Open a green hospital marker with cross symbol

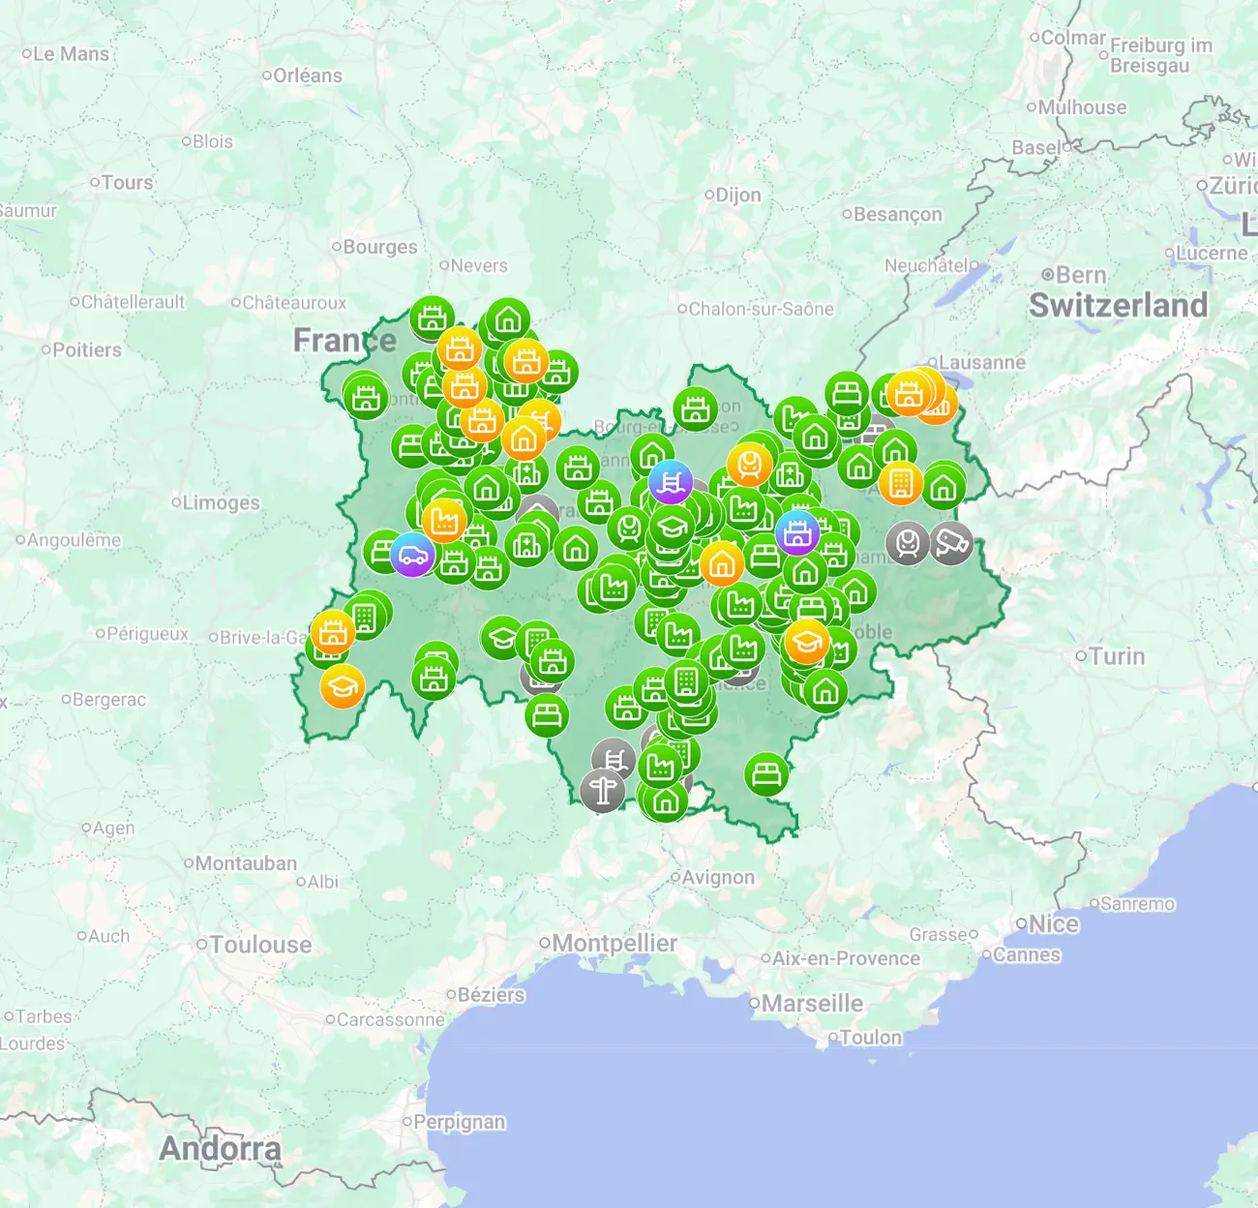coord(790,473)
